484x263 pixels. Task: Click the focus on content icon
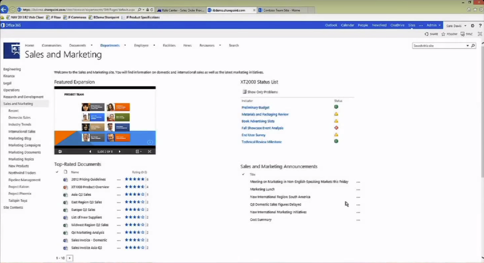[x=480, y=34]
